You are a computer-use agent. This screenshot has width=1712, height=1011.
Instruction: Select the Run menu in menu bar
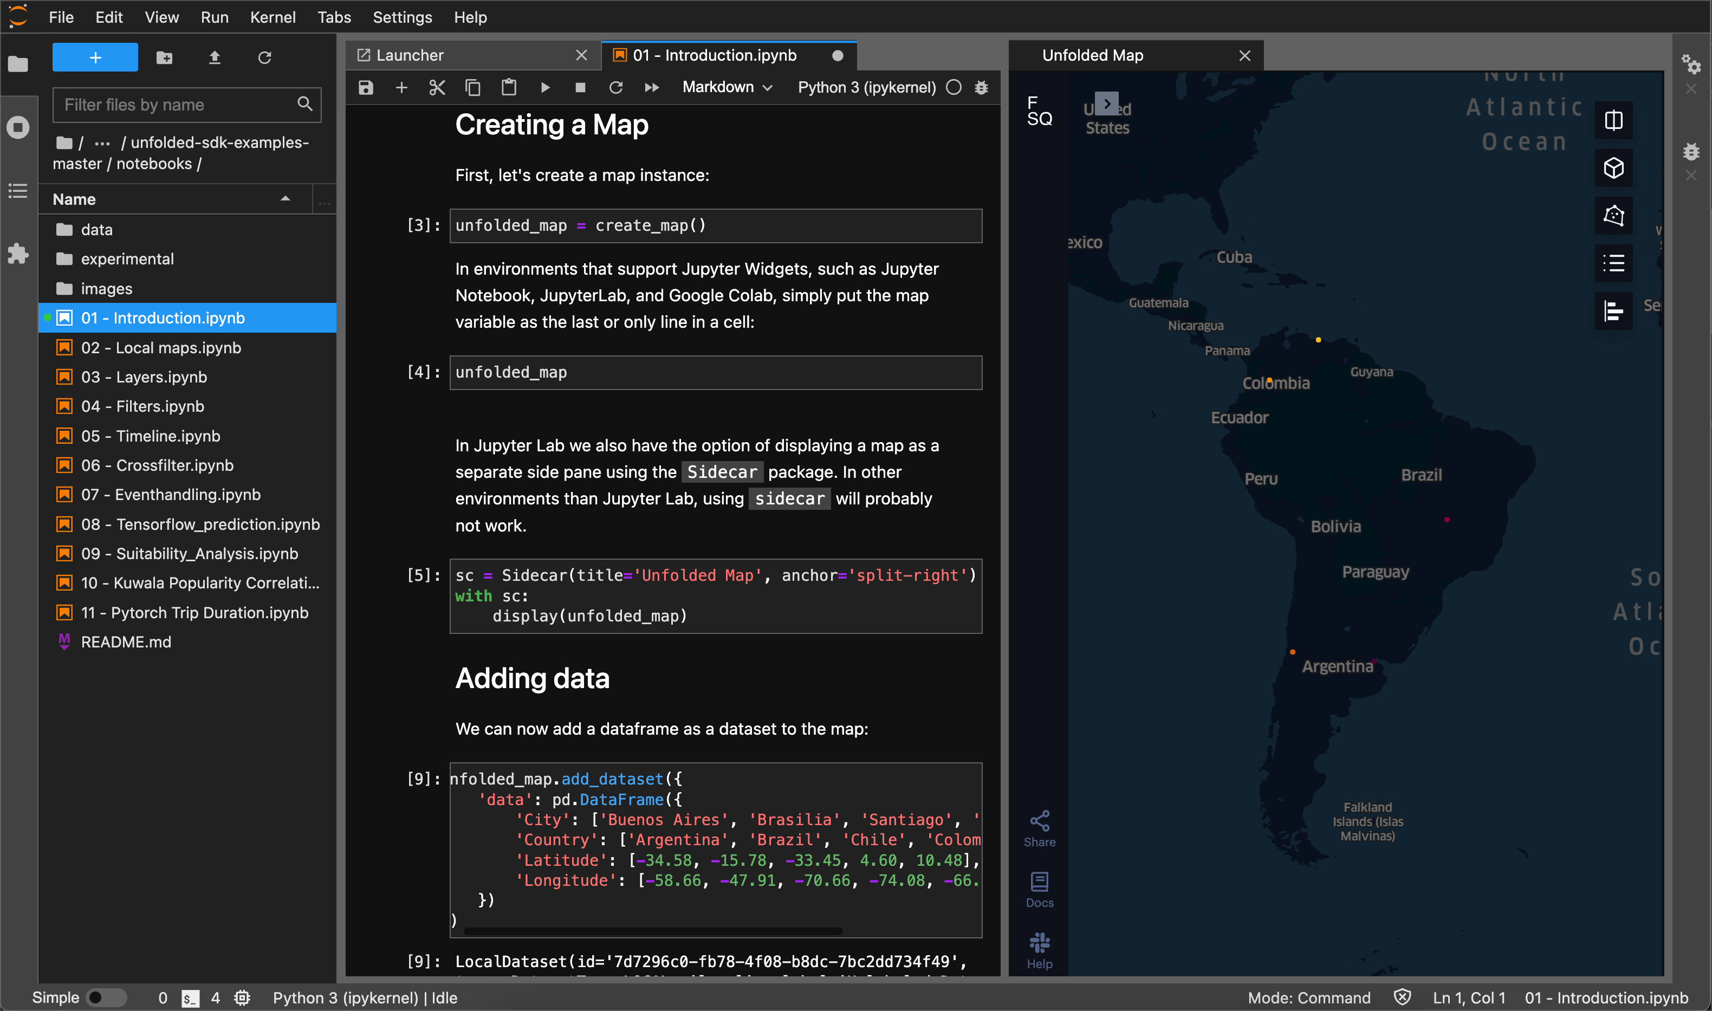(213, 16)
